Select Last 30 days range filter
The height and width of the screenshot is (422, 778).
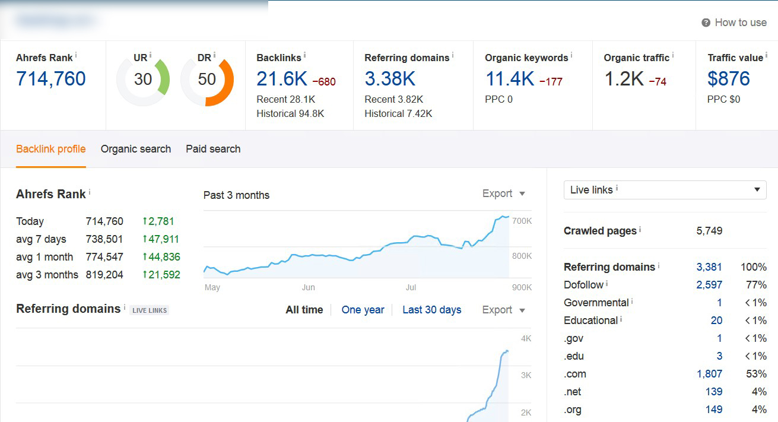[431, 310]
